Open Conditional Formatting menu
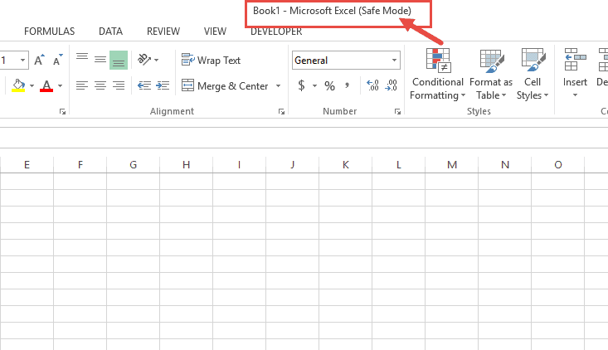Viewport: 608px width, 350px height. click(437, 74)
